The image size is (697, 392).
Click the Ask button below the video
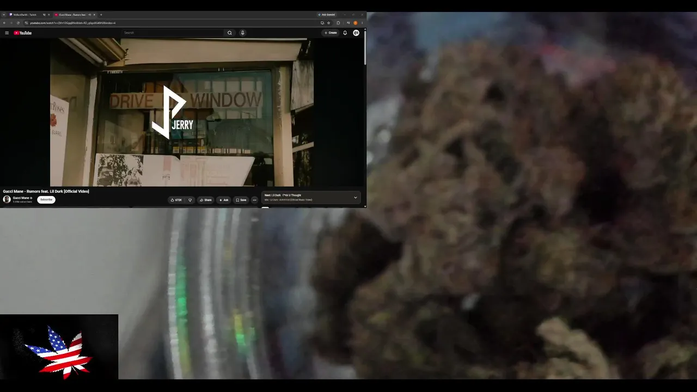(x=224, y=200)
